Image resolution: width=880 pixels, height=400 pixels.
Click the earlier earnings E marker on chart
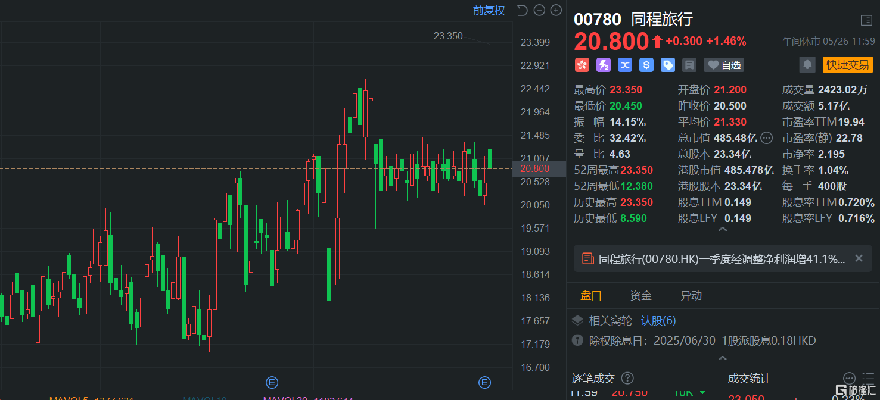click(272, 382)
